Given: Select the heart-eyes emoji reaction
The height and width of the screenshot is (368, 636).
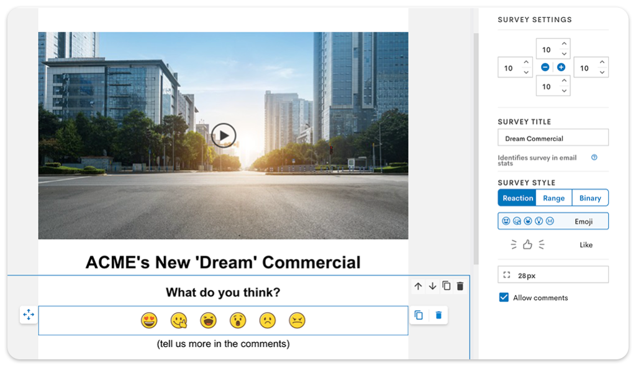Looking at the screenshot, I should pos(149,320).
